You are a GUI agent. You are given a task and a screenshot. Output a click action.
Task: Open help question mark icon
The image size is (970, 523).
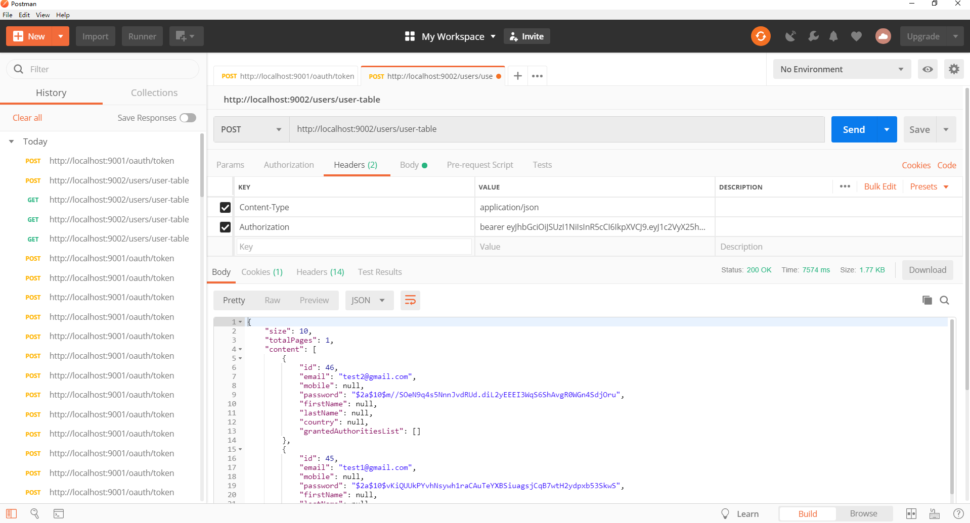point(958,513)
